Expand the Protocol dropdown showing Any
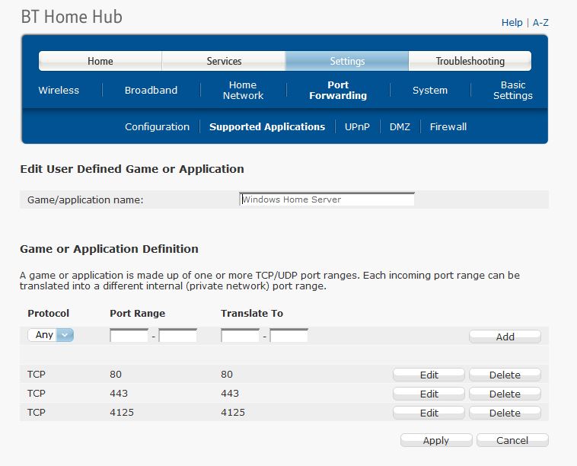This screenshot has width=577, height=466. [51, 335]
